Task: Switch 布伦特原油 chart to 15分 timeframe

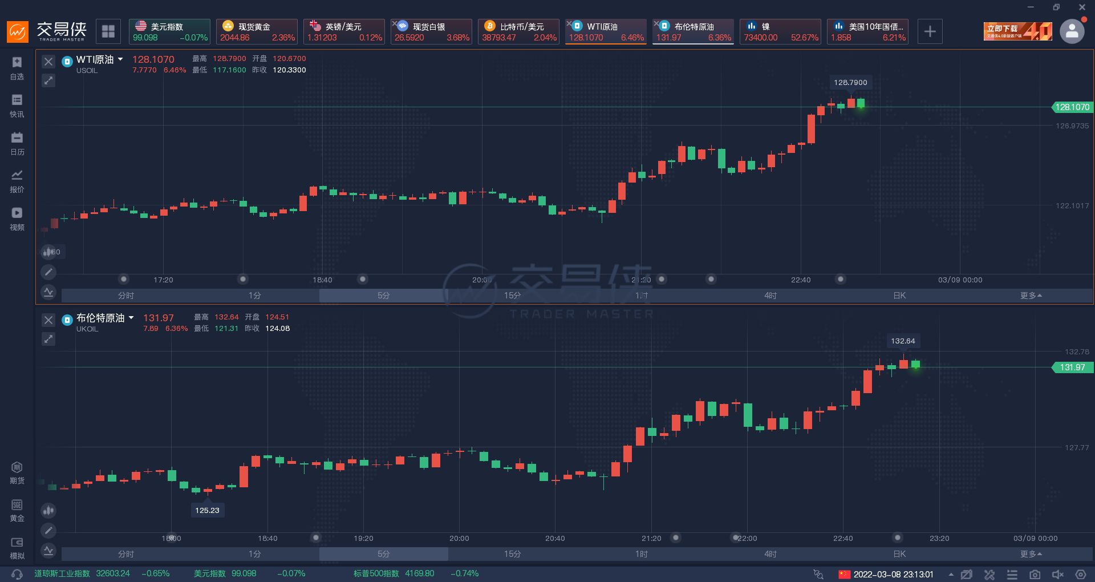Action: click(513, 554)
